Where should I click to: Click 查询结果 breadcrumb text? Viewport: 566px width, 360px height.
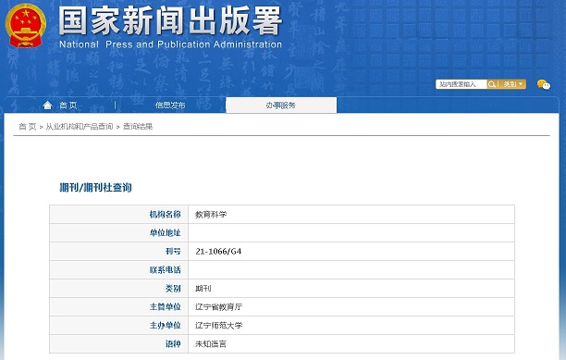(138, 127)
